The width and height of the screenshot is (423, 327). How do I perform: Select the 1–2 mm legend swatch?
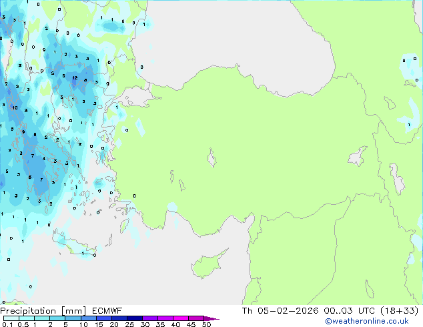click(42, 318)
